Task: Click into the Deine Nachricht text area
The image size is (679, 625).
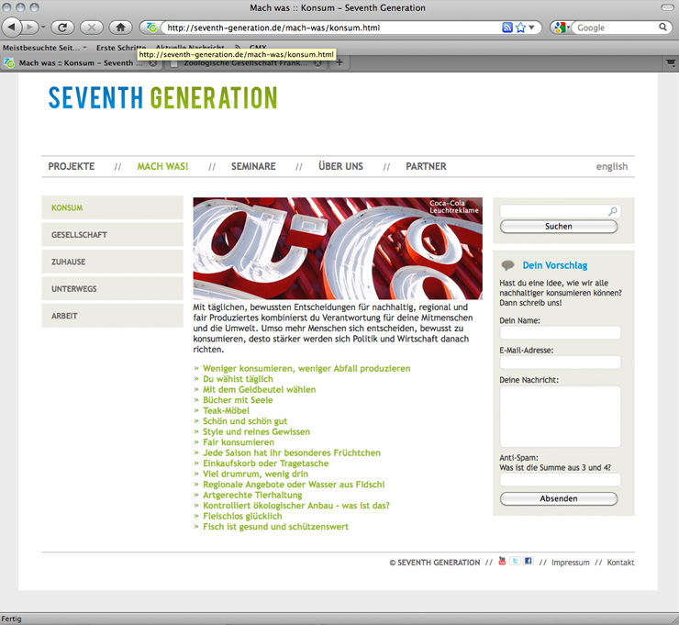Action: (x=560, y=416)
